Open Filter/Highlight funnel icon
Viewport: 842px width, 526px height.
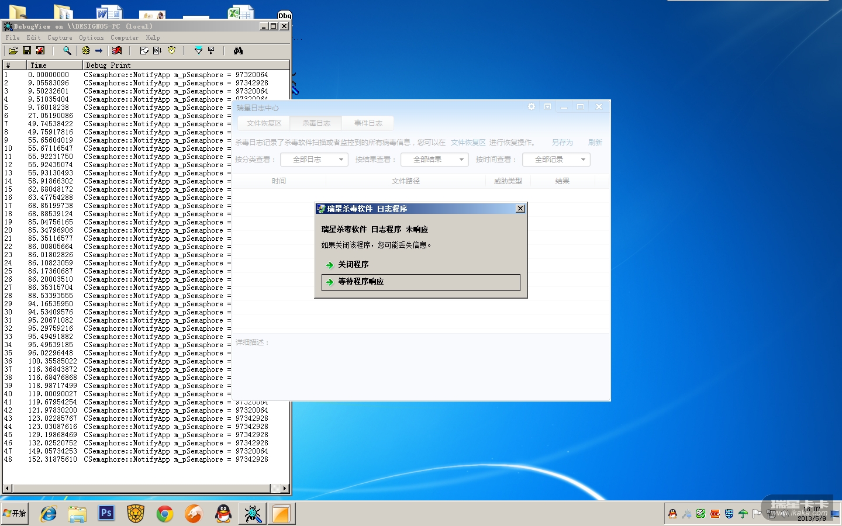pos(198,51)
